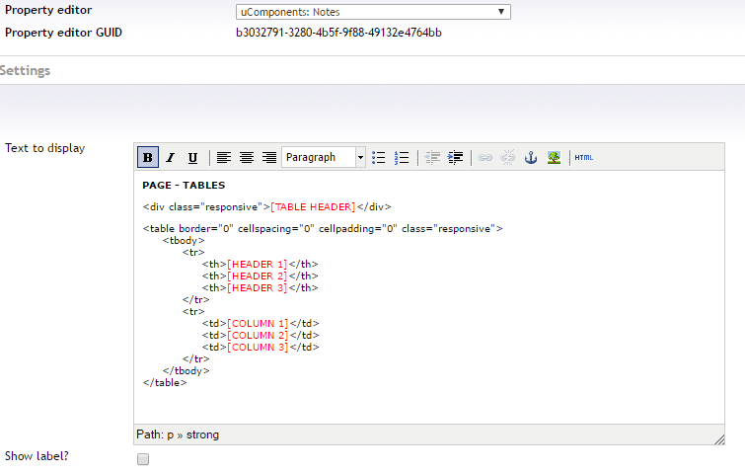
Task: Click the strong element in Path bar
Action: [x=203, y=434]
